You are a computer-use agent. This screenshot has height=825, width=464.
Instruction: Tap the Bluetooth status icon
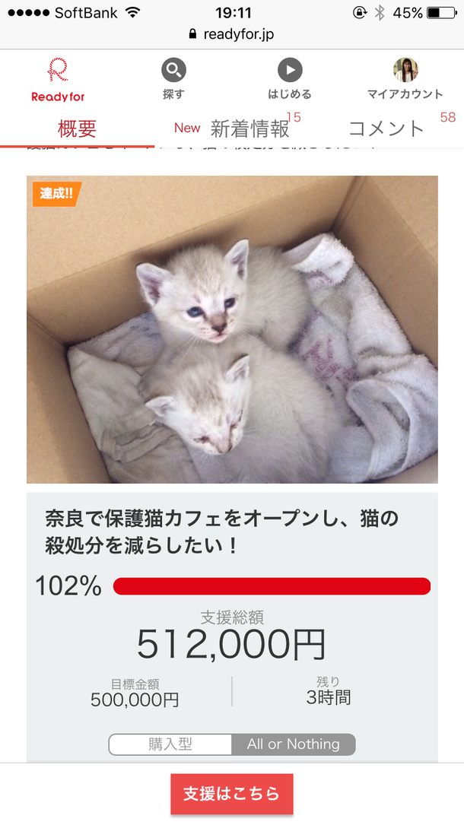click(x=380, y=13)
